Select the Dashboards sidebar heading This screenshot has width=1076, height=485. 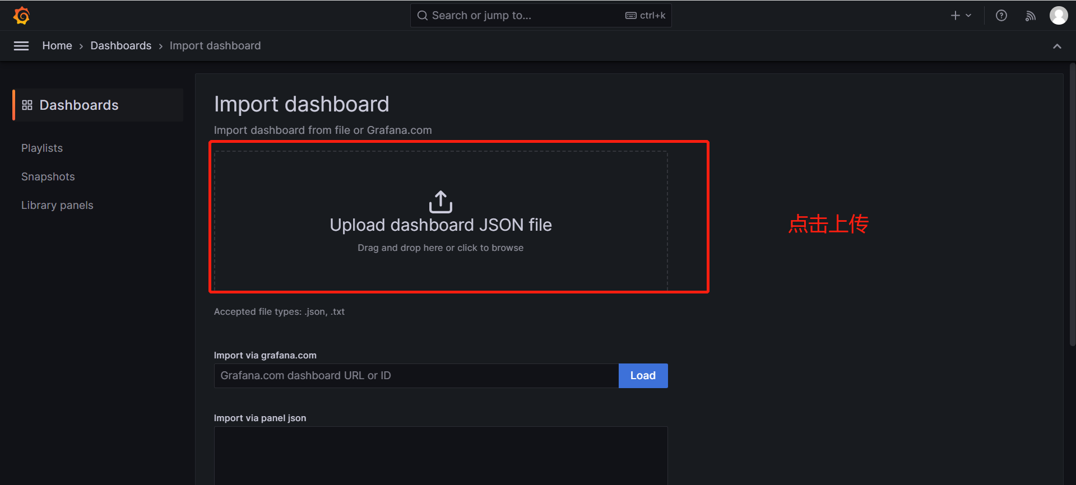(x=79, y=105)
